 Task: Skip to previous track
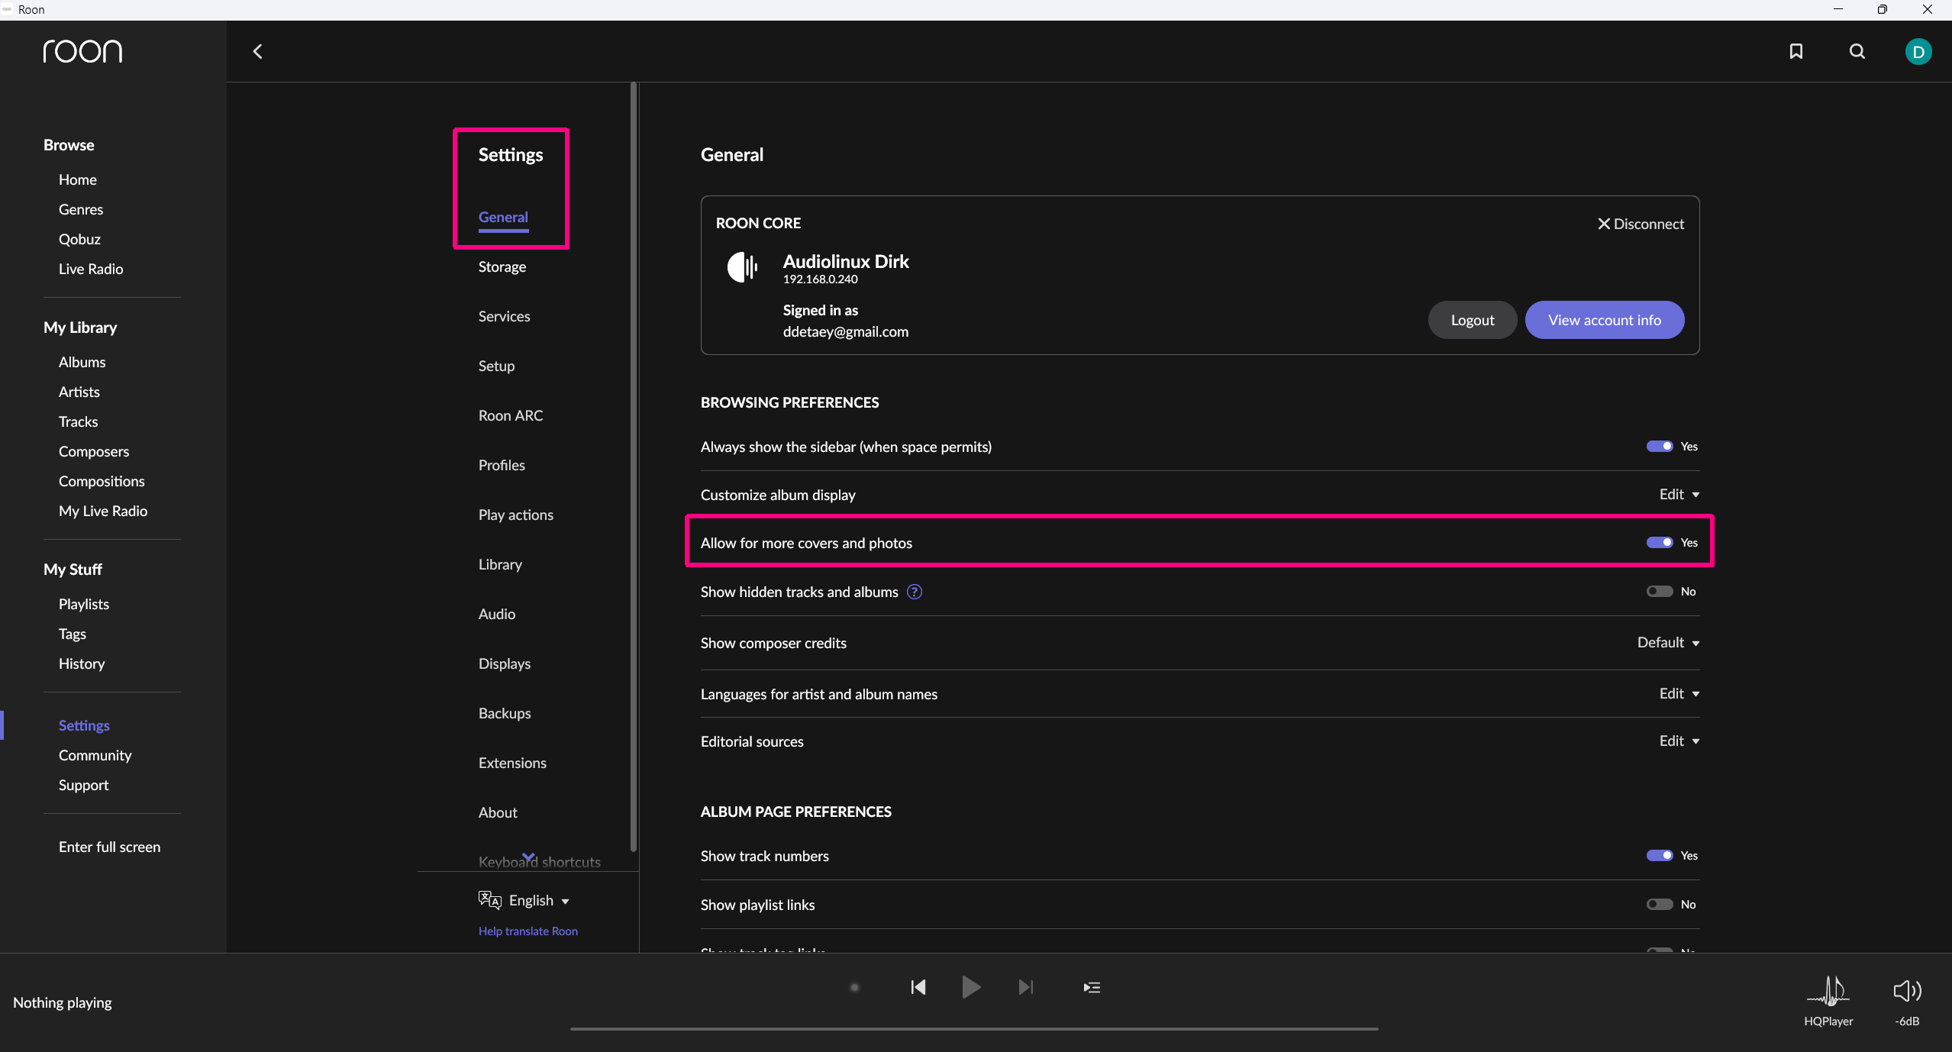click(x=918, y=987)
